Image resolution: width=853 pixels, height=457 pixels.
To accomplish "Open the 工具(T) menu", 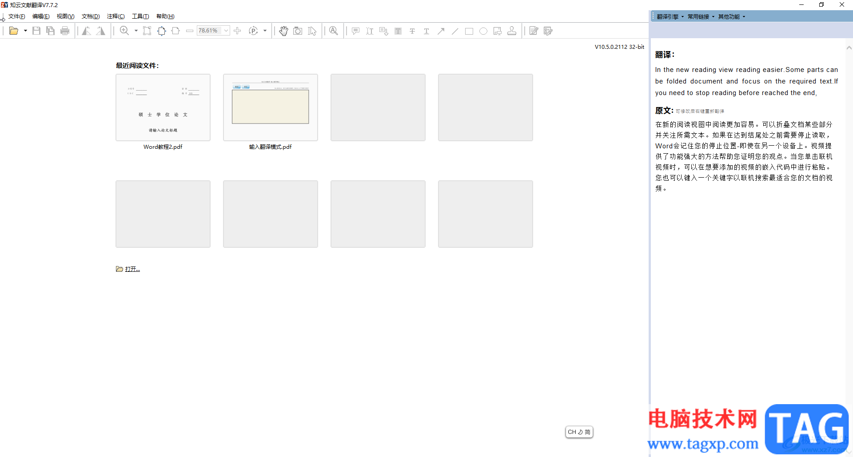I will pos(140,16).
